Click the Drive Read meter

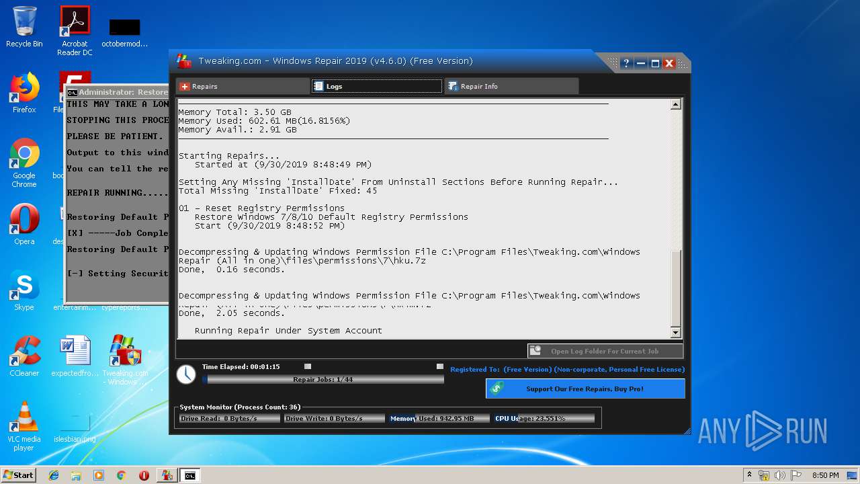[x=229, y=418]
